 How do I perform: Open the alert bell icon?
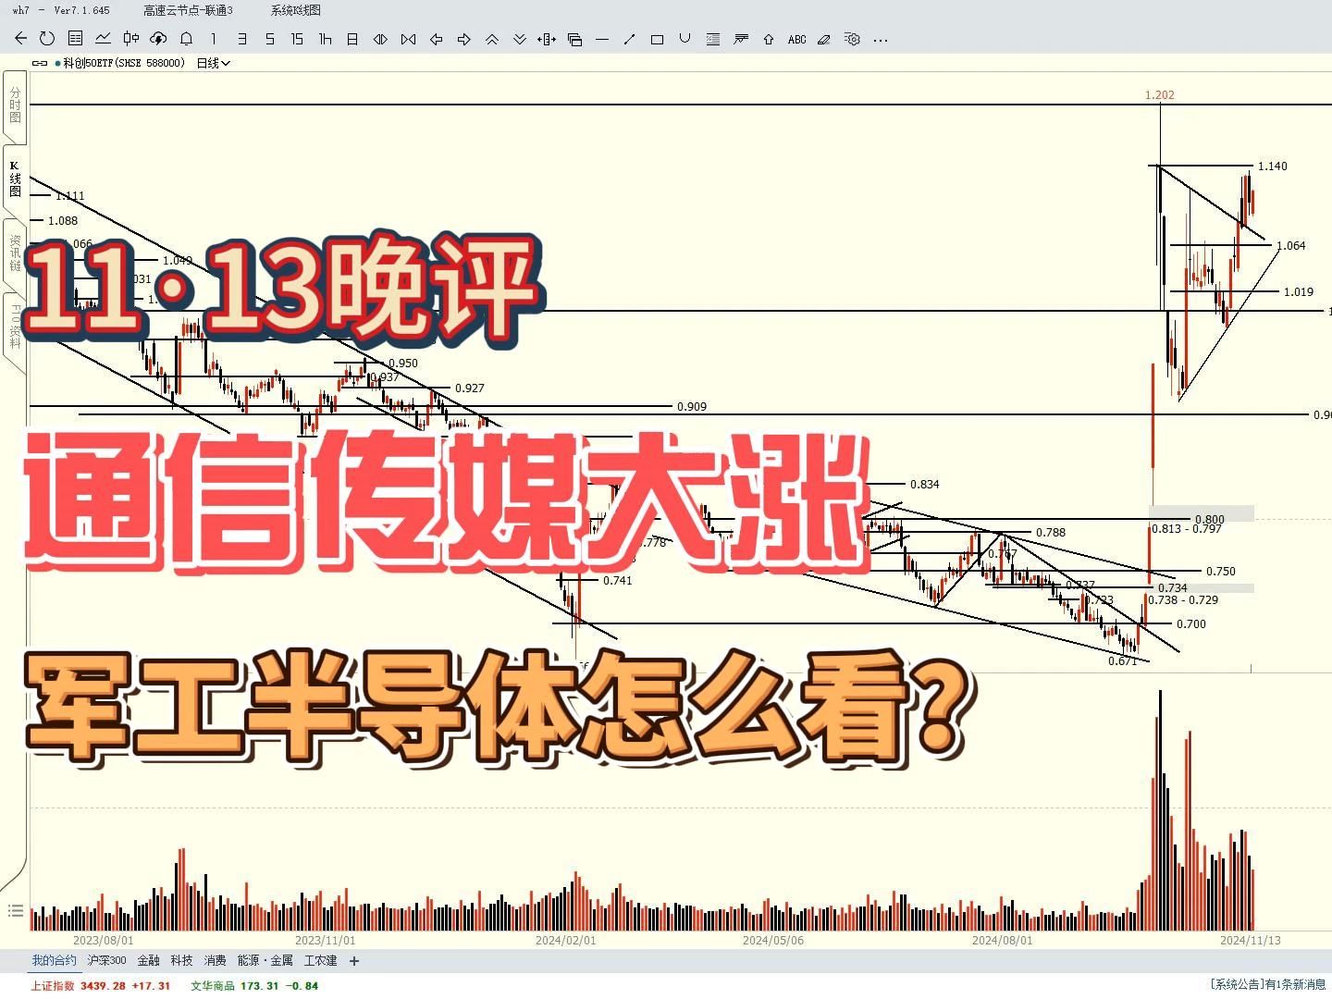click(x=186, y=39)
